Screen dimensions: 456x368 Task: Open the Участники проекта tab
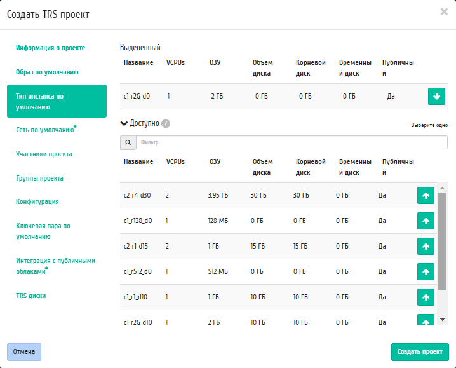44,154
